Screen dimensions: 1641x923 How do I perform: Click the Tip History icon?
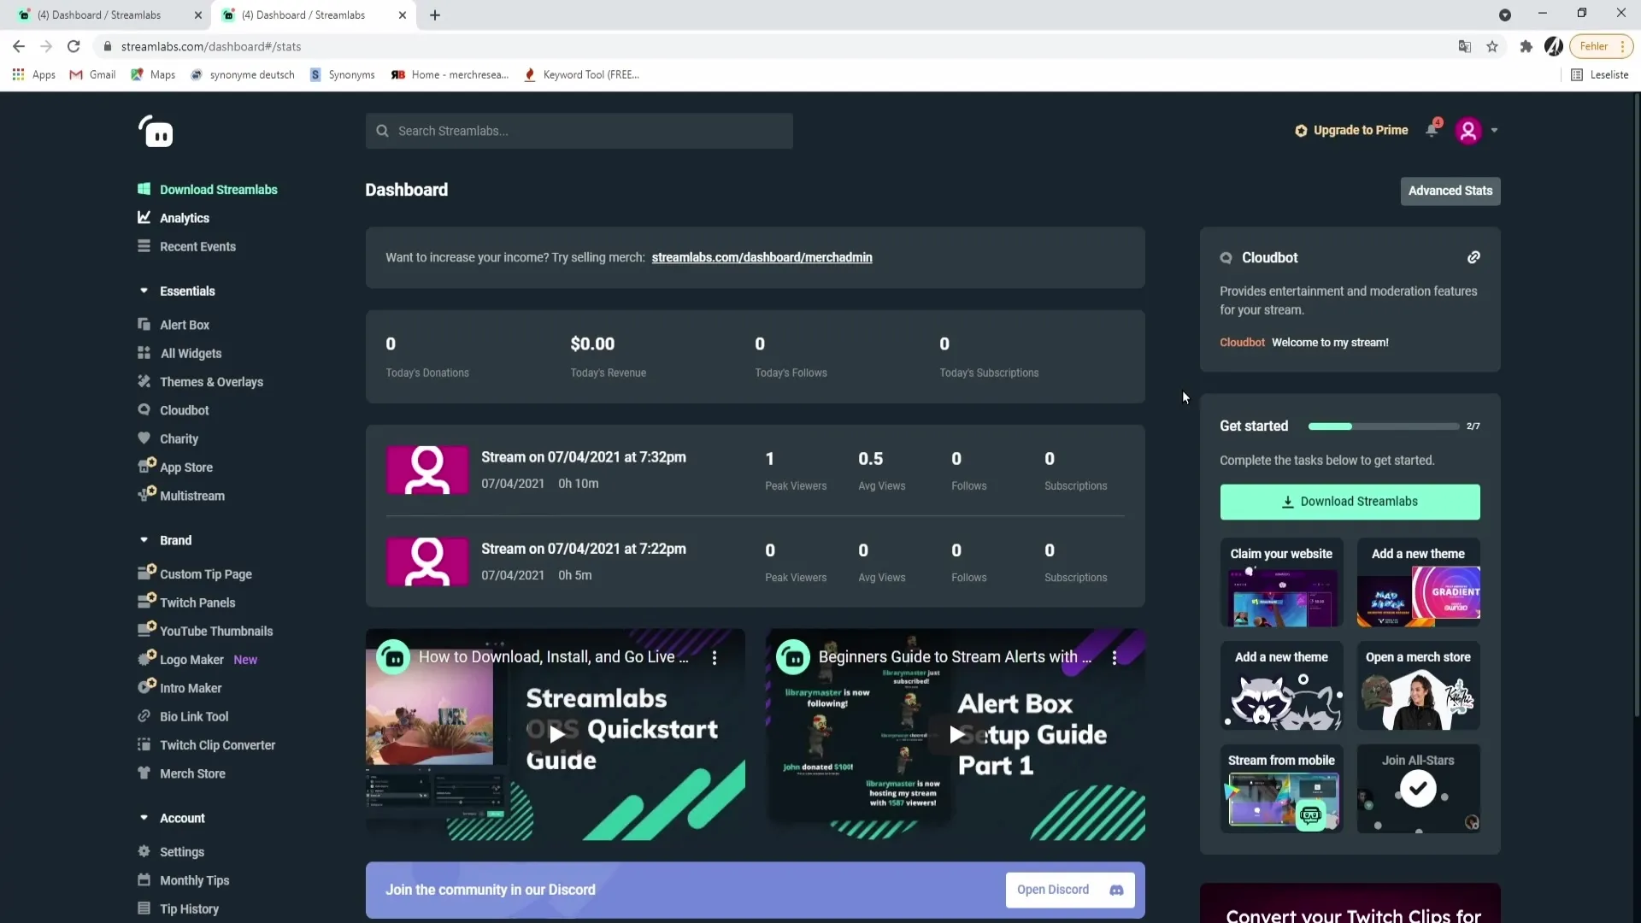tap(144, 908)
